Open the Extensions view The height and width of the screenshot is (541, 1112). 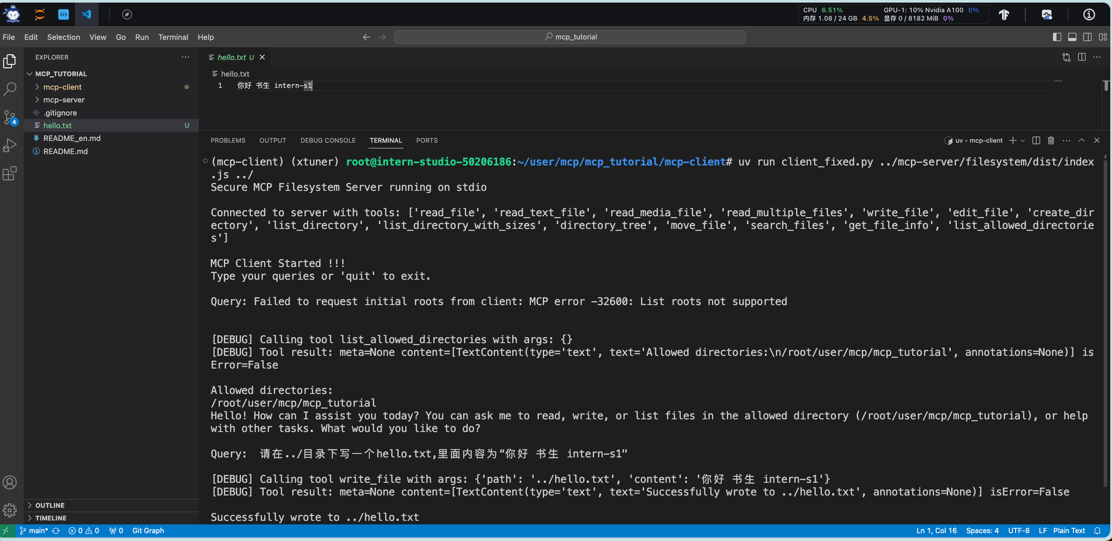pos(10,174)
